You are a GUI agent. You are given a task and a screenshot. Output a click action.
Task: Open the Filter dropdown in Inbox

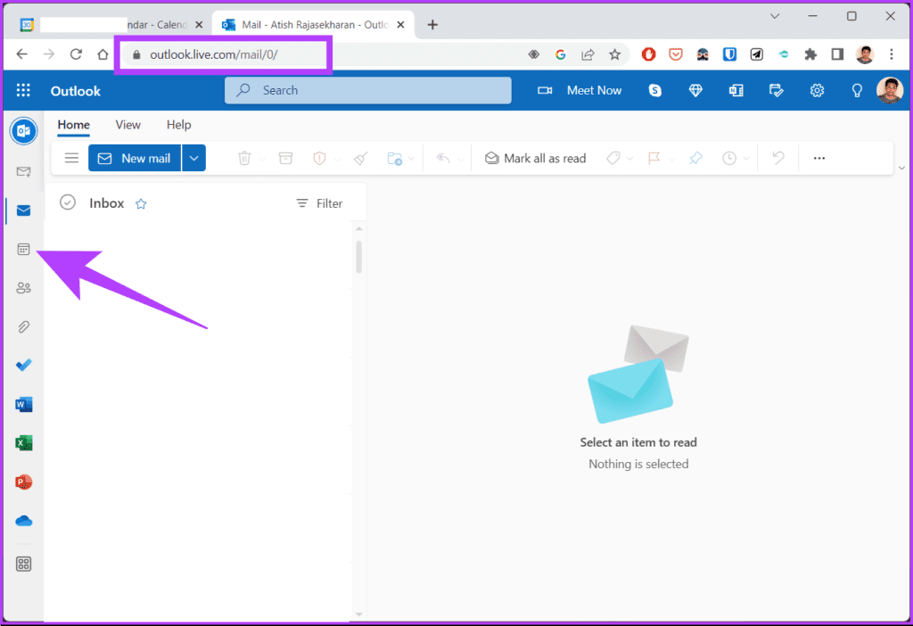pos(319,203)
